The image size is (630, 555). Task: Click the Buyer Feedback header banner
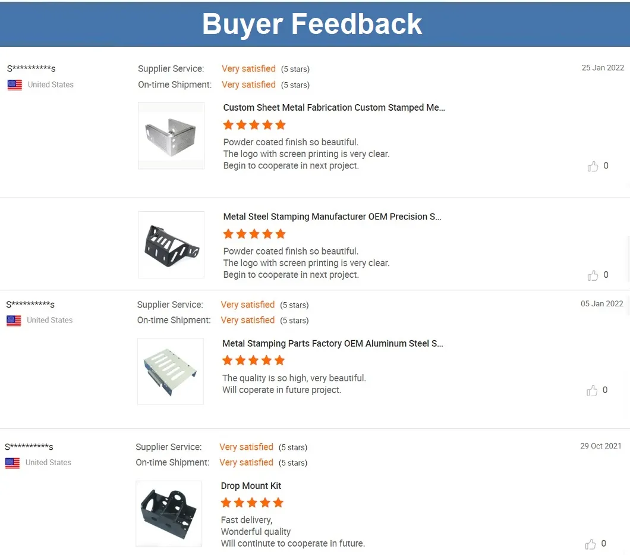pyautogui.click(x=312, y=24)
